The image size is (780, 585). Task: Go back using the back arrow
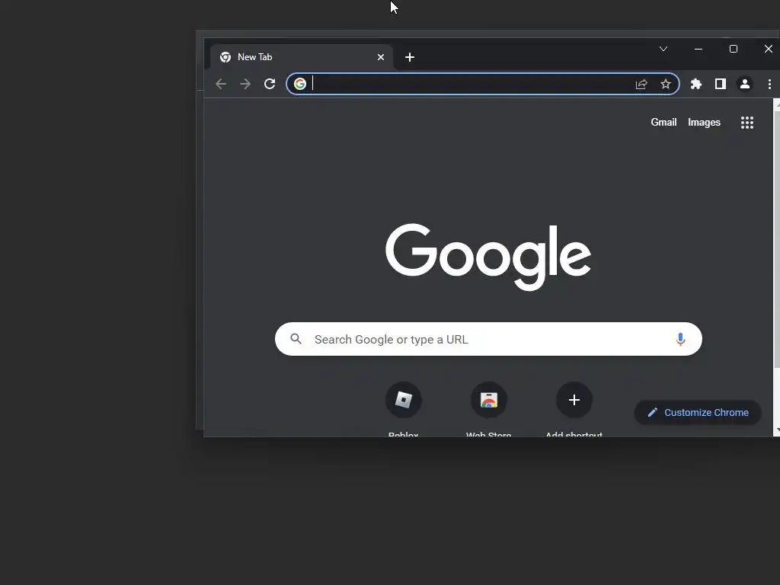(x=221, y=84)
